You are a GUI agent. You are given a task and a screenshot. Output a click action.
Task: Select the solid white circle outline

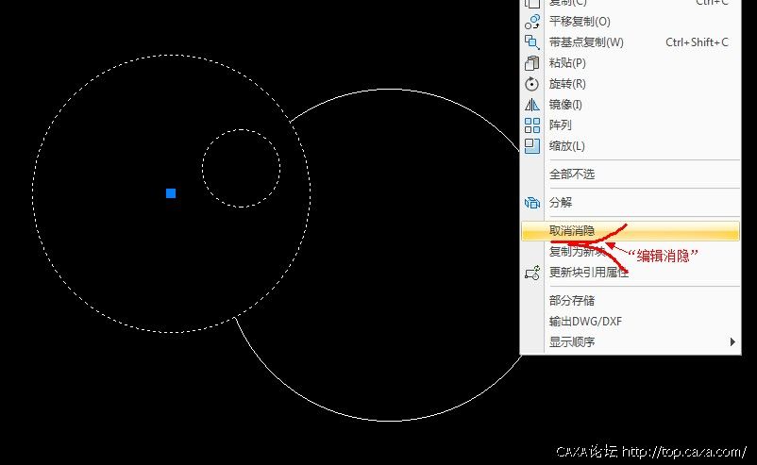click(389, 421)
